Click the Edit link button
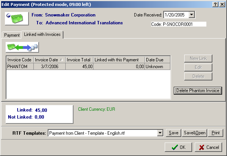This screenshot has height=156, width=227. click(198, 67)
